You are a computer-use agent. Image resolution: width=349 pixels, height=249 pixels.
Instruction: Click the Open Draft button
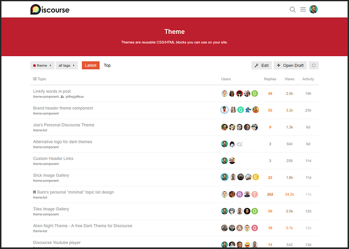click(290, 65)
